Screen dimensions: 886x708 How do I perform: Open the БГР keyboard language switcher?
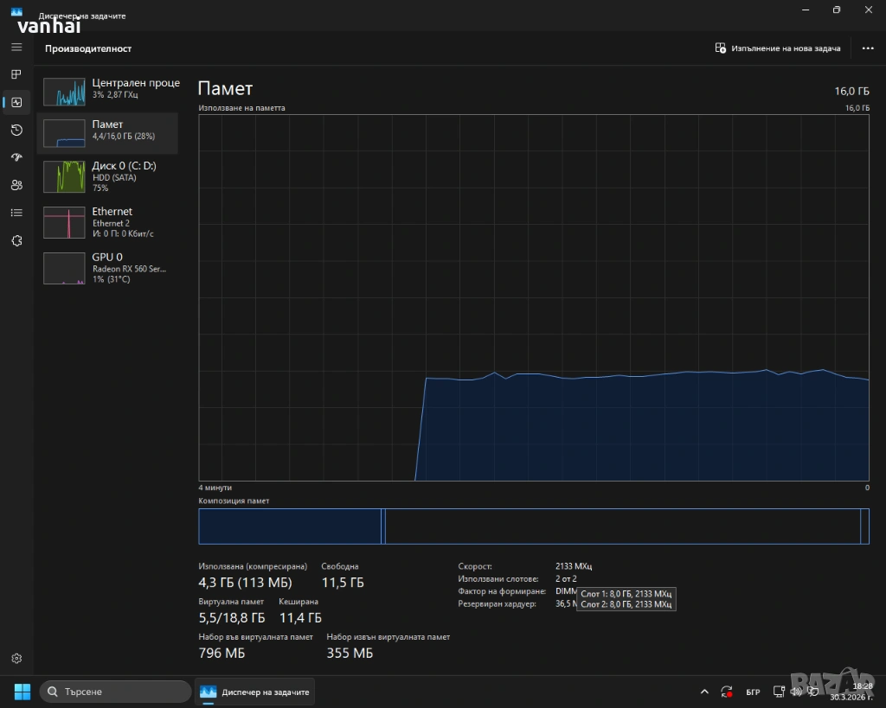(753, 692)
